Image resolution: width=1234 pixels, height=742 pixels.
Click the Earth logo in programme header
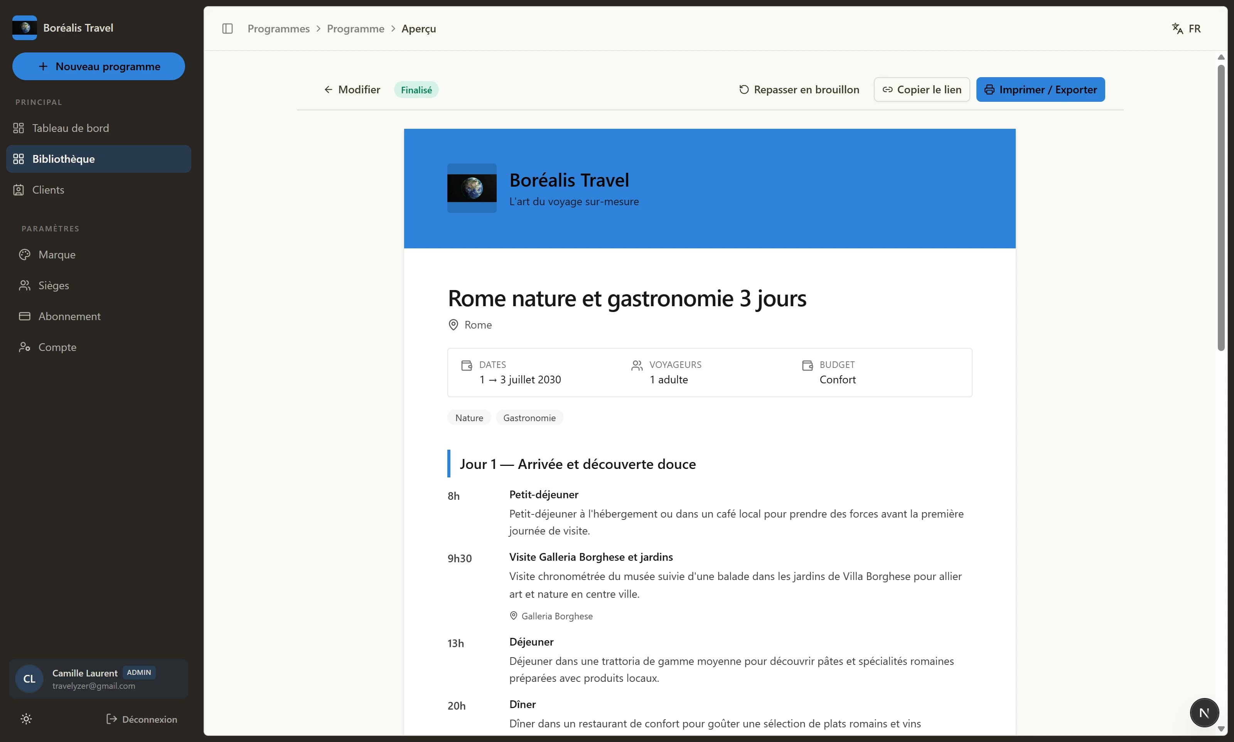(472, 188)
